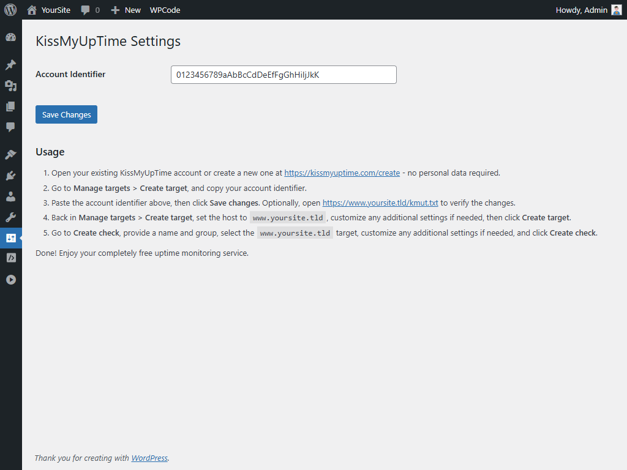The image size is (627, 470).
Task: Open Comments sidebar bubble icon
Action: click(x=11, y=127)
